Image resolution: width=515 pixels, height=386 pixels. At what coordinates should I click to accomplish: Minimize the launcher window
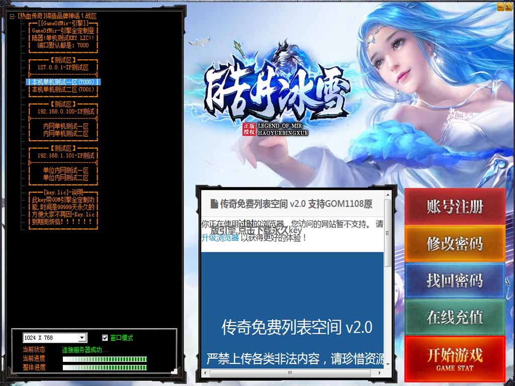[500, 6]
